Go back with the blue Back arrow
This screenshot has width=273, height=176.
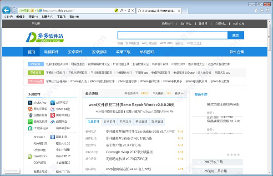click(6, 10)
